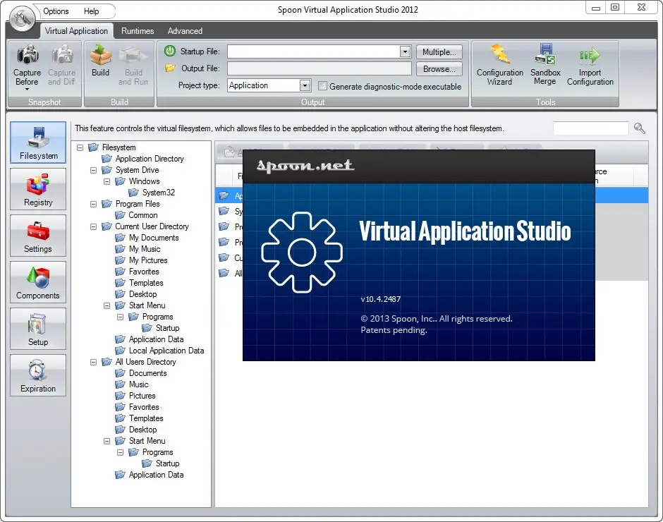Click the Build and Run icon
The height and width of the screenshot is (522, 663).
point(133,55)
